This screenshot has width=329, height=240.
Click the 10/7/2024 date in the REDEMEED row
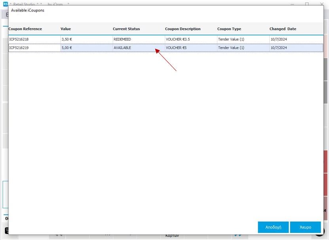(279, 40)
